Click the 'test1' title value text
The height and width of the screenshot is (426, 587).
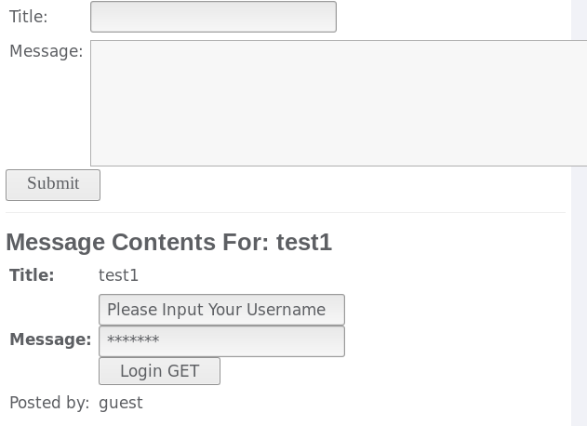(118, 275)
